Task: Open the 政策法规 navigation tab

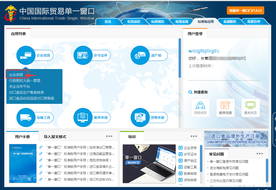Action: (182, 21)
